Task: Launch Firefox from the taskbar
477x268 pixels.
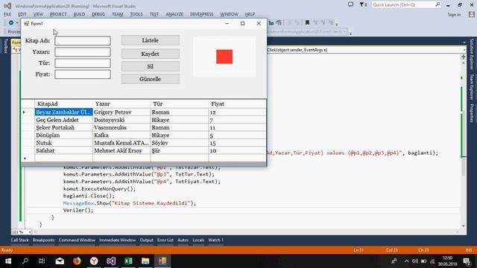Action: coord(77,261)
